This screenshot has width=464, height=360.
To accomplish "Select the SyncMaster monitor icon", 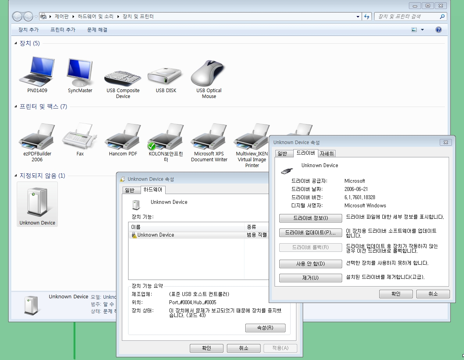I will pyautogui.click(x=80, y=72).
